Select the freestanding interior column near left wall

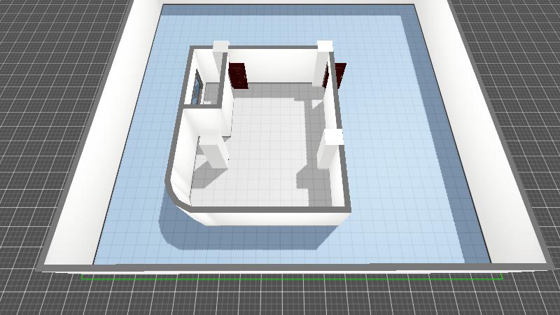(213, 150)
